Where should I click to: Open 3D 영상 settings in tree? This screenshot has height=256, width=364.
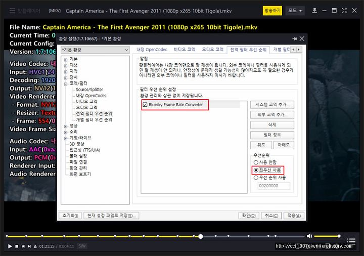pyautogui.click(x=77, y=144)
